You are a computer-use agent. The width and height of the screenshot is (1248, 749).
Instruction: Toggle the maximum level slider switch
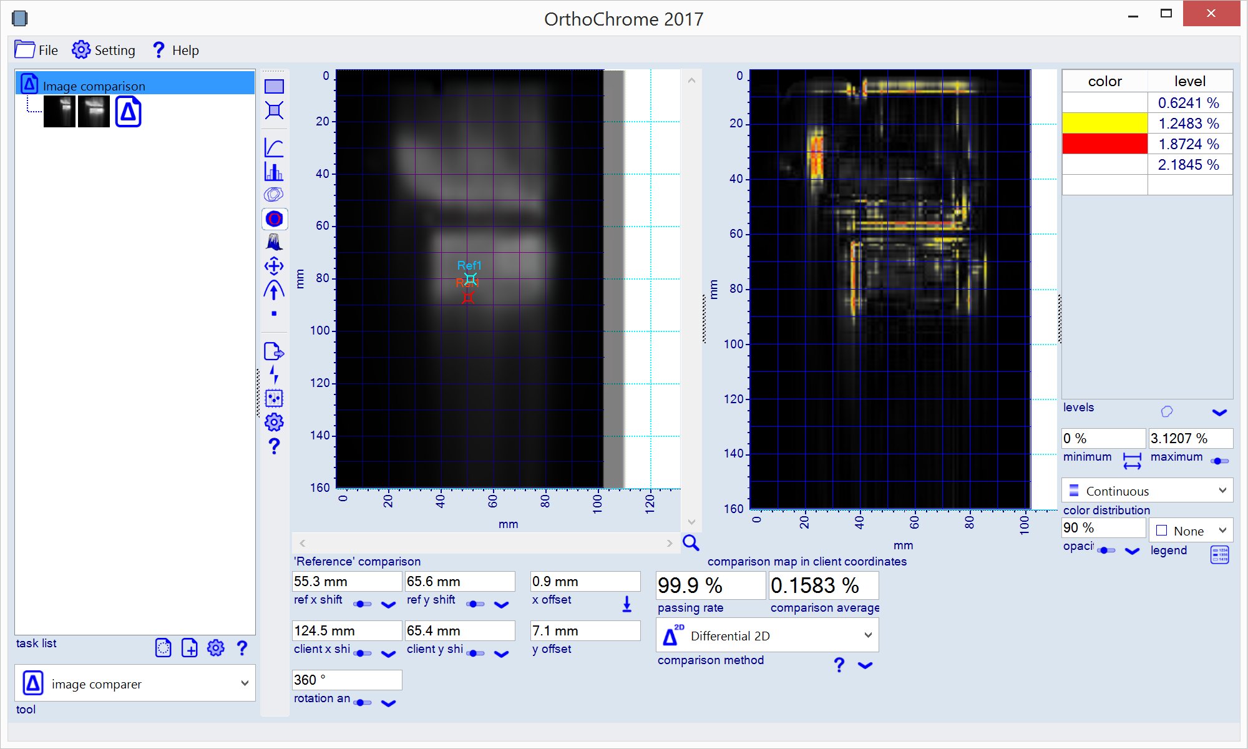coord(1219,461)
